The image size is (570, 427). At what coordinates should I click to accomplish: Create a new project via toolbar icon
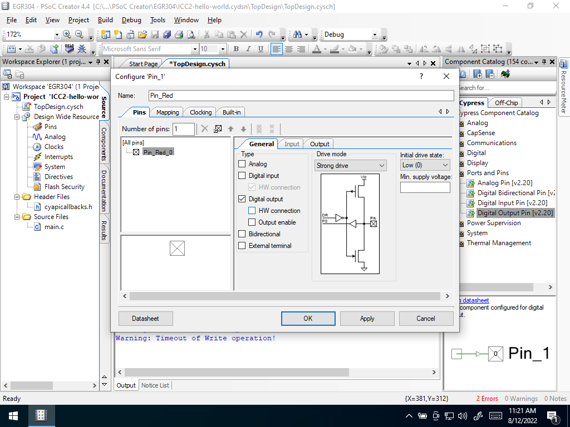tap(105, 34)
